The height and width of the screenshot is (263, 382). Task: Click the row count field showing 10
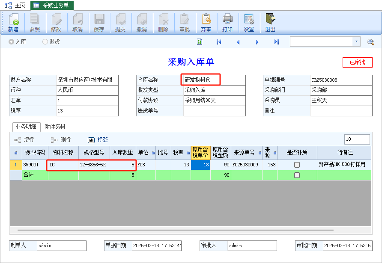pyautogui.click(x=357, y=139)
